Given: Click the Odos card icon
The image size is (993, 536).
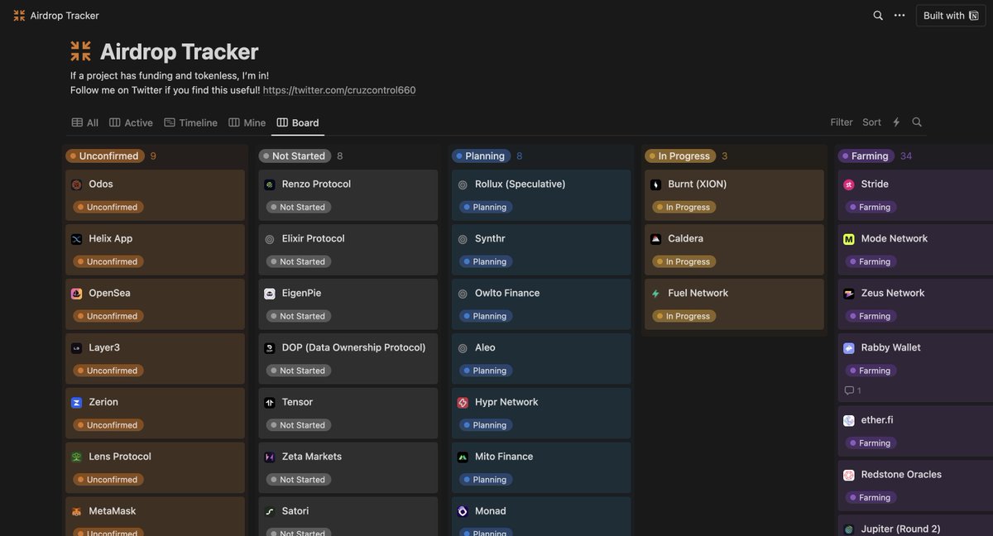Looking at the screenshot, I should 76,184.
